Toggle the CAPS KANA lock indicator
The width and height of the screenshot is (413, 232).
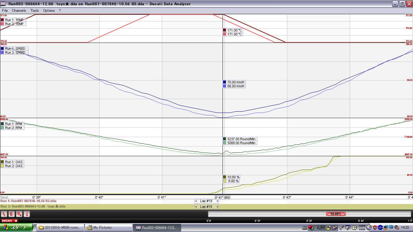362,228
